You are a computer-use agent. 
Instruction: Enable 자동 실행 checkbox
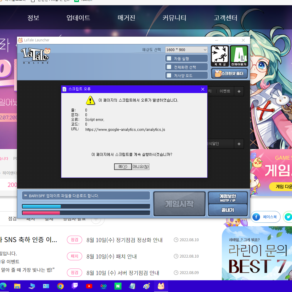coord(169,58)
